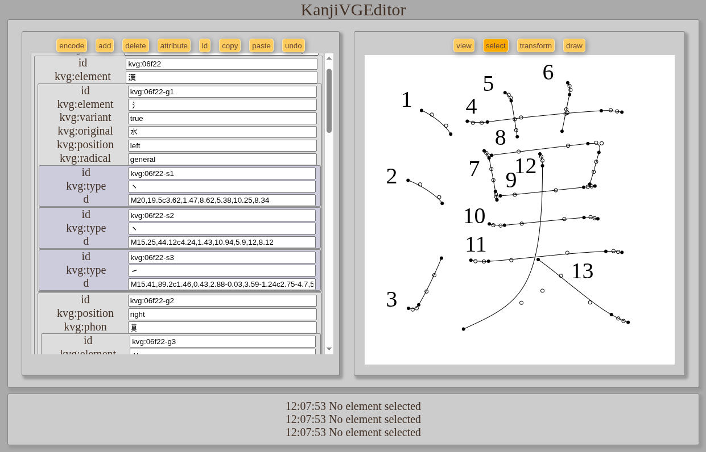Edit the root kvg:element field 漢
This screenshot has width=706, height=452.
221,77
